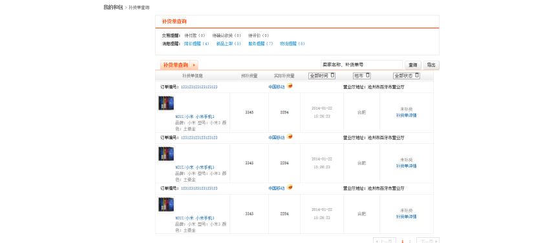The image size is (543, 243).
Task: Expand the 地市 city filter dropdown
Action: pos(361,75)
